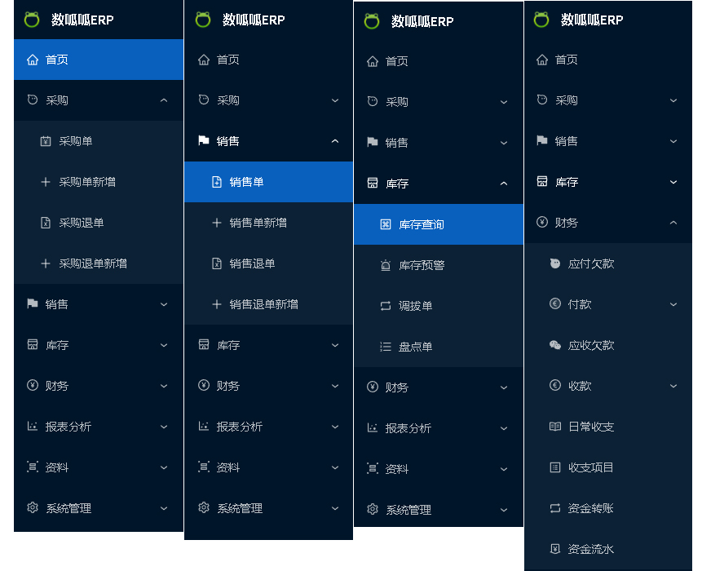Open 库存 menu in the fourth sidebar

[608, 182]
